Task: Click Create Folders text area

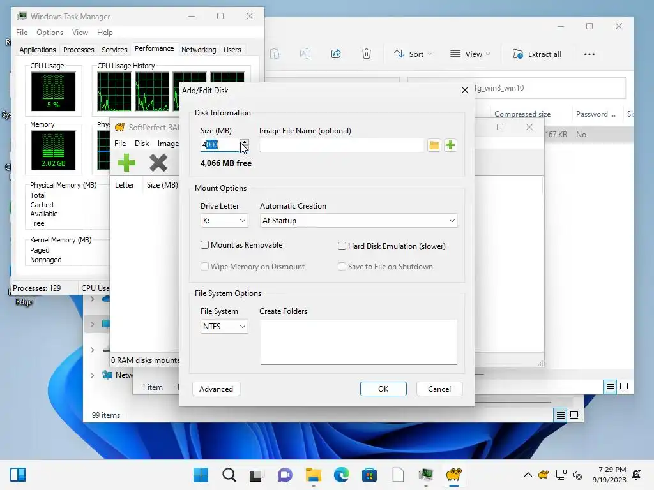Action: point(359,342)
